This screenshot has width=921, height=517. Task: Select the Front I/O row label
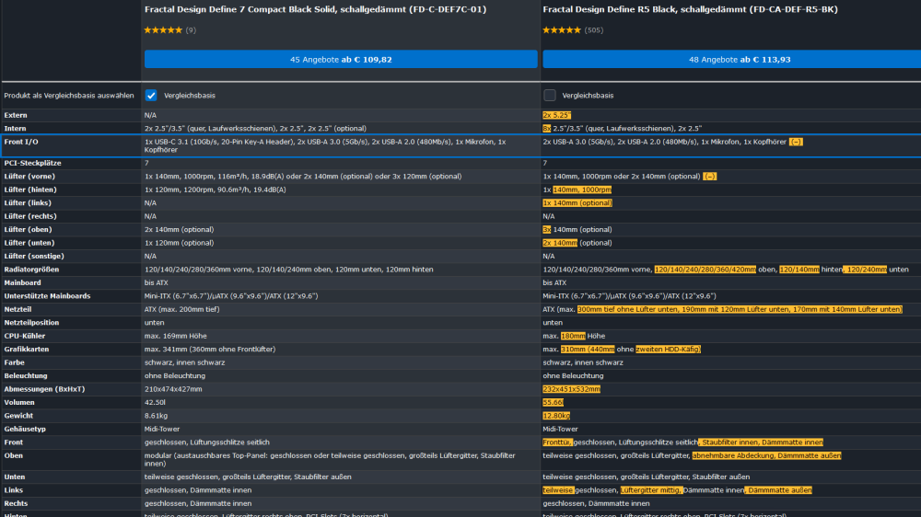click(21, 142)
